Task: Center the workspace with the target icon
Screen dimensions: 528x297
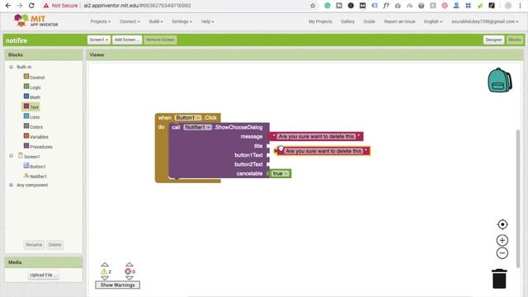Action: [x=502, y=224]
